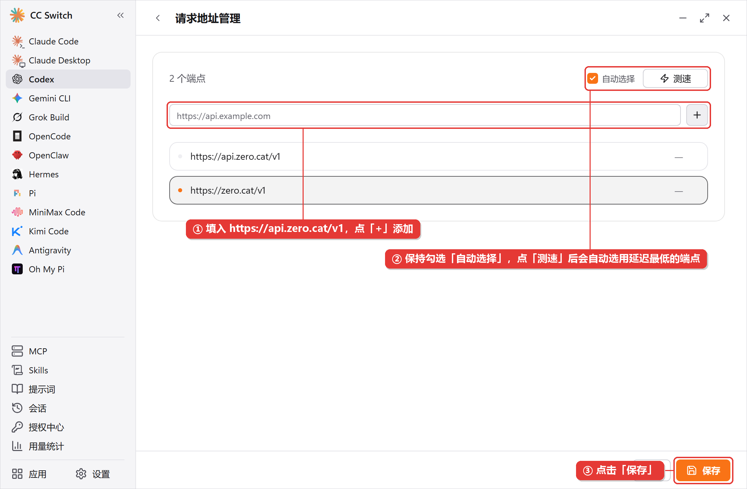Open 授权中心 authorization center
The image size is (747, 489).
point(68,427)
